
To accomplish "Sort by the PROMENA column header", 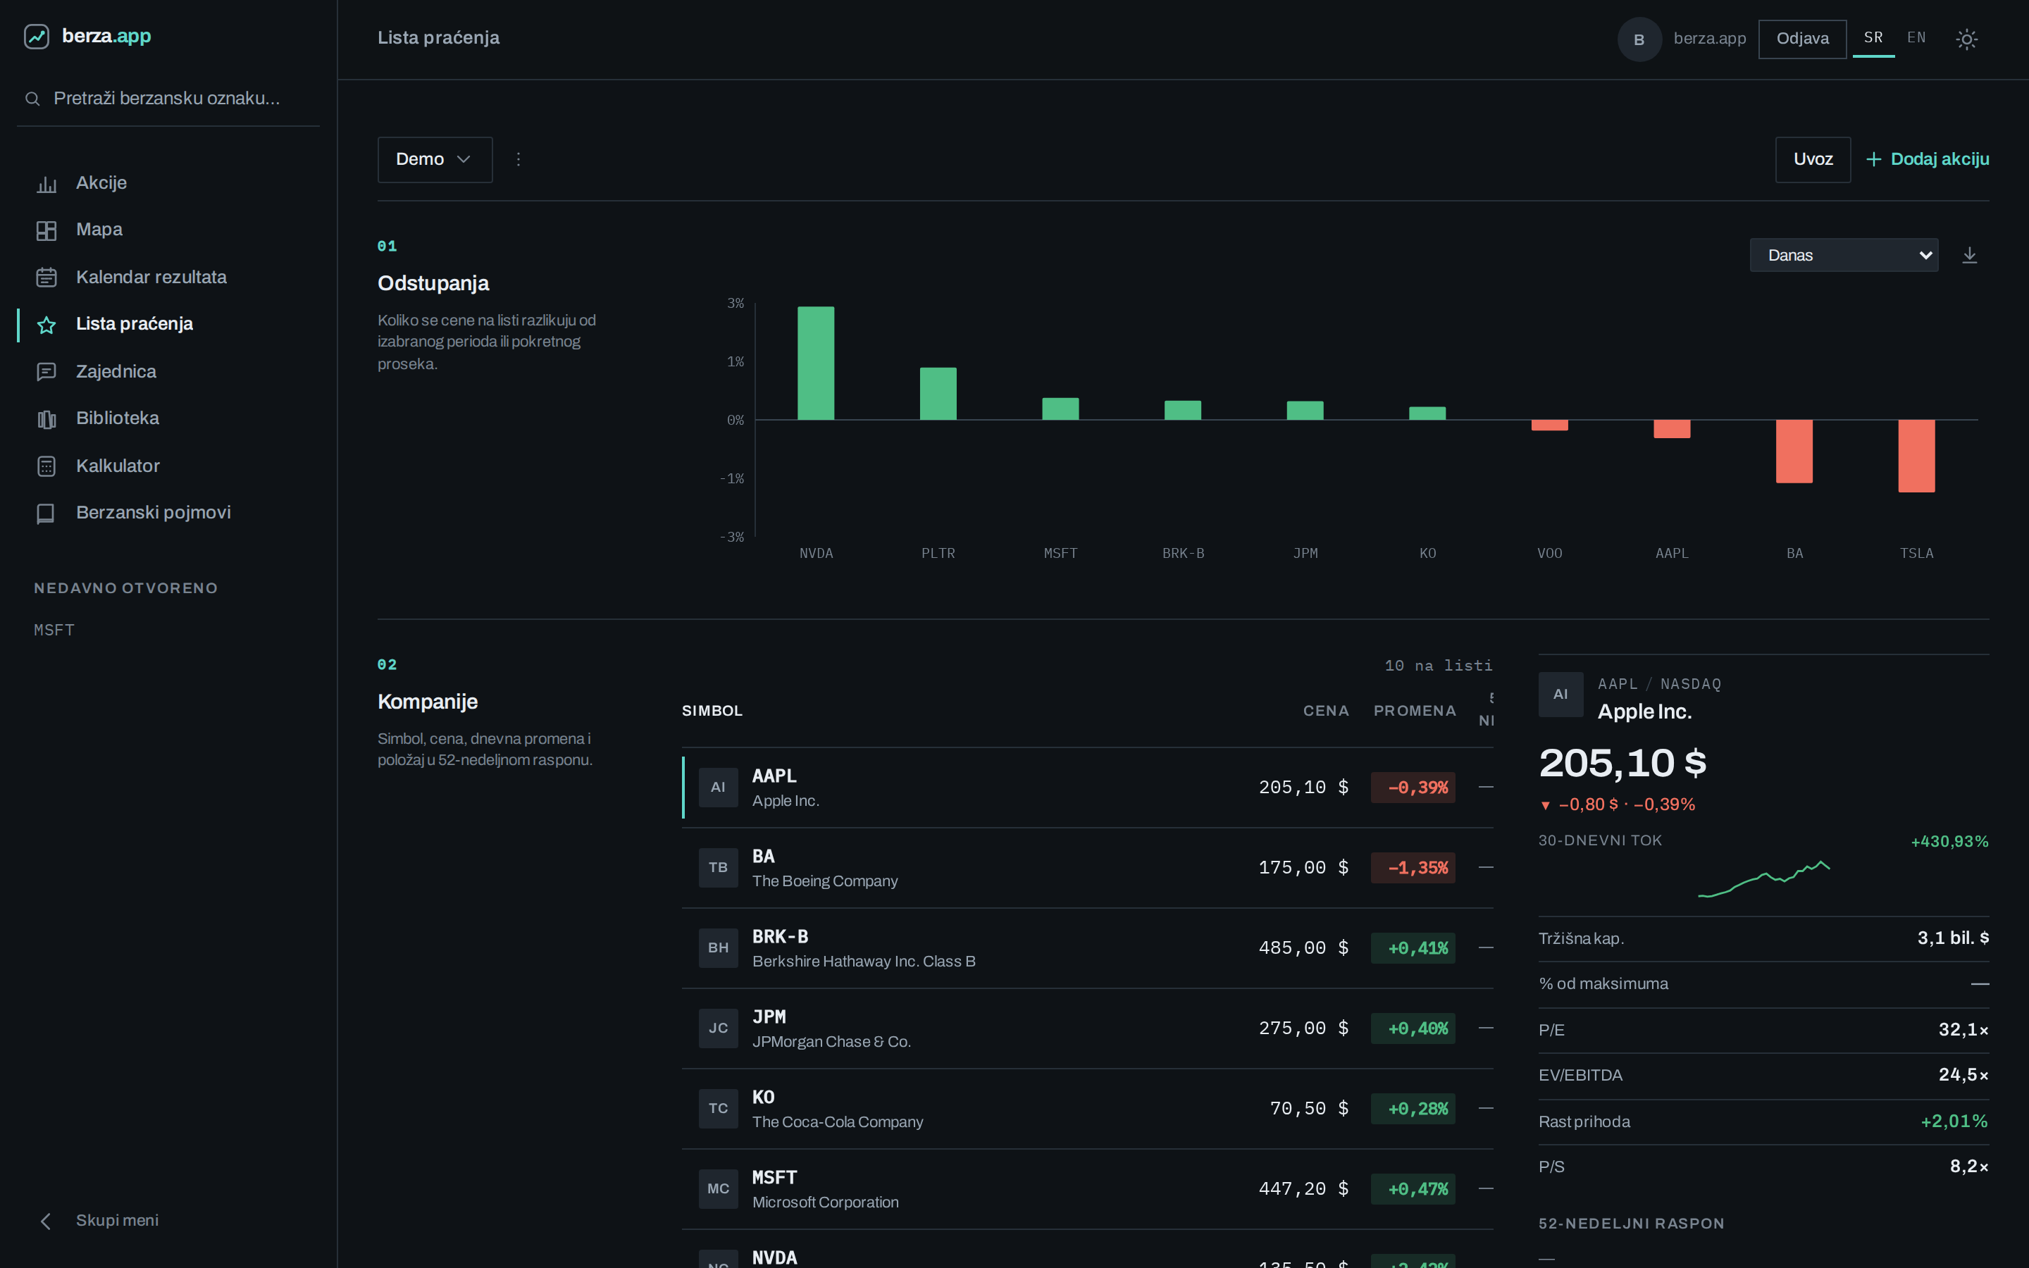I will pos(1415,711).
